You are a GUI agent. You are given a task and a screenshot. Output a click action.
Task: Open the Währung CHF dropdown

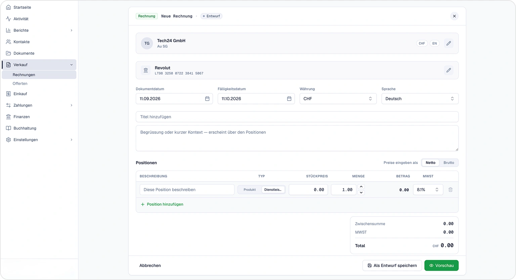pyautogui.click(x=338, y=99)
